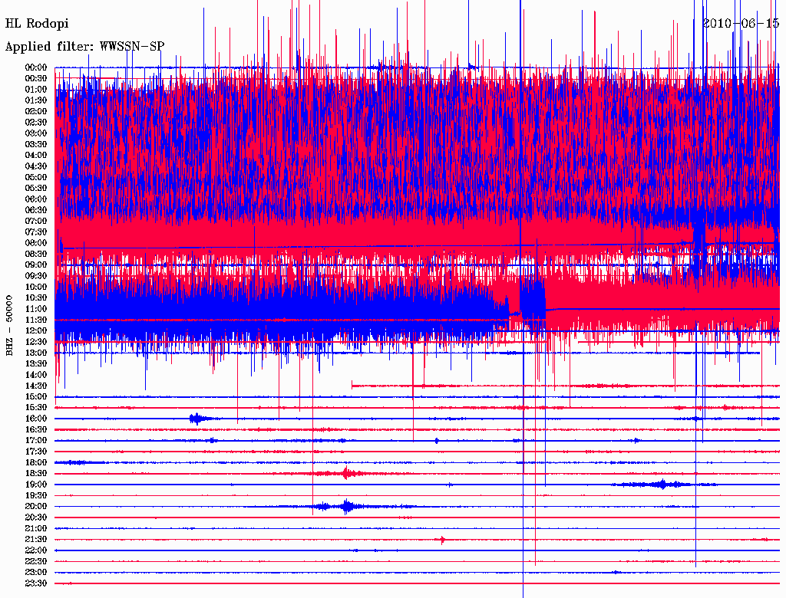Screen dimensions: 786x598
Task: Click the 12:00 time label
Action: click(x=36, y=330)
